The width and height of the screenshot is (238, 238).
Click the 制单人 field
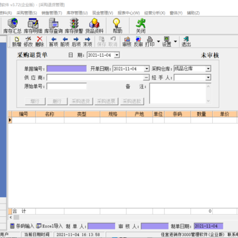pos(101,226)
